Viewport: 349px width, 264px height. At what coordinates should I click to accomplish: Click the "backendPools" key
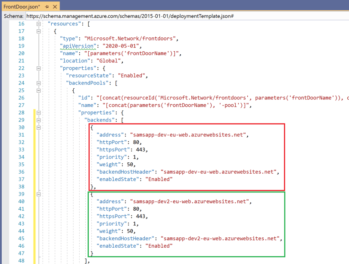[x=87, y=83]
